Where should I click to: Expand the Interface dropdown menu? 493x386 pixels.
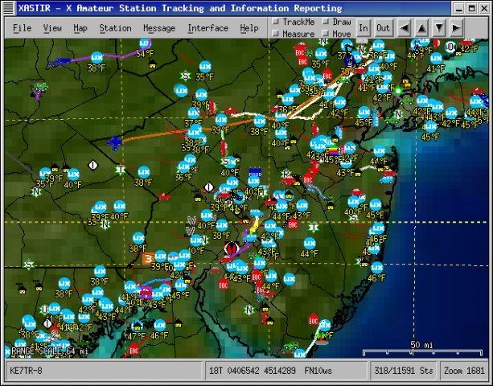pyautogui.click(x=207, y=28)
